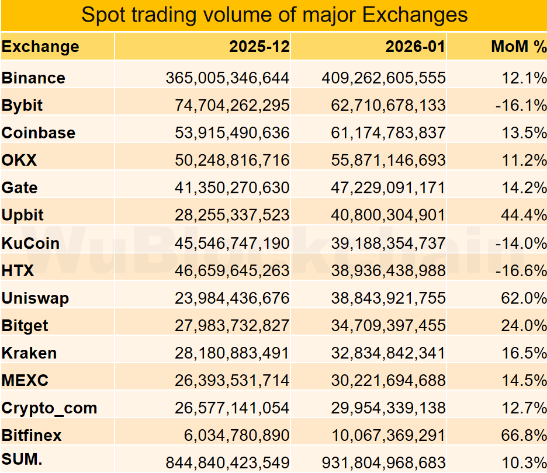Select MEXC's 14.5% MoM cell
Screen dimensions: 547x473
click(524, 380)
